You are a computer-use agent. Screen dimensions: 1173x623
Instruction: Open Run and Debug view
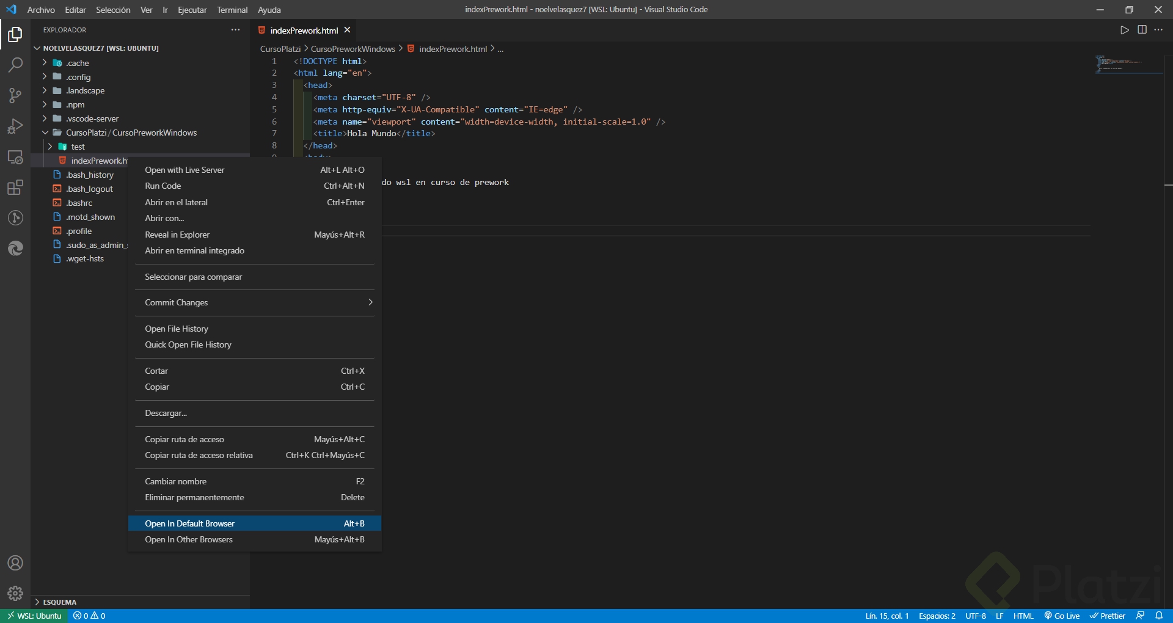pos(15,126)
